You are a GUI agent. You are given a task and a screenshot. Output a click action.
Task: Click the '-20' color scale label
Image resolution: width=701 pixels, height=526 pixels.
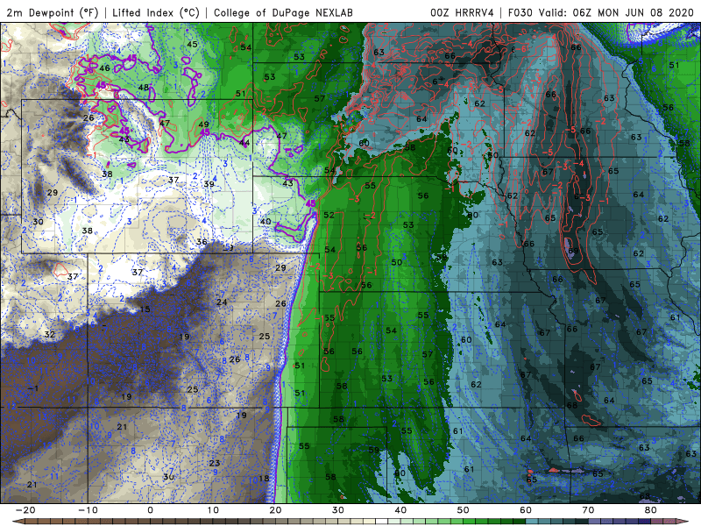[x=25, y=510]
